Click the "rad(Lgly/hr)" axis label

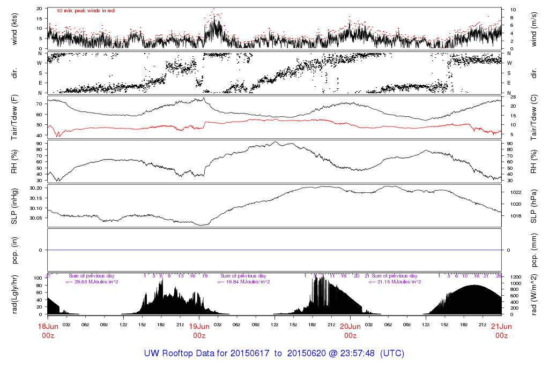click(14, 295)
